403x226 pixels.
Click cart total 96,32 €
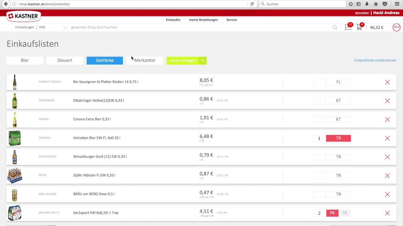[377, 27]
